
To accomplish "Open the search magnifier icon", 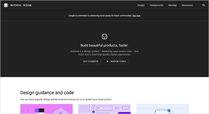I will pos(204,5).
